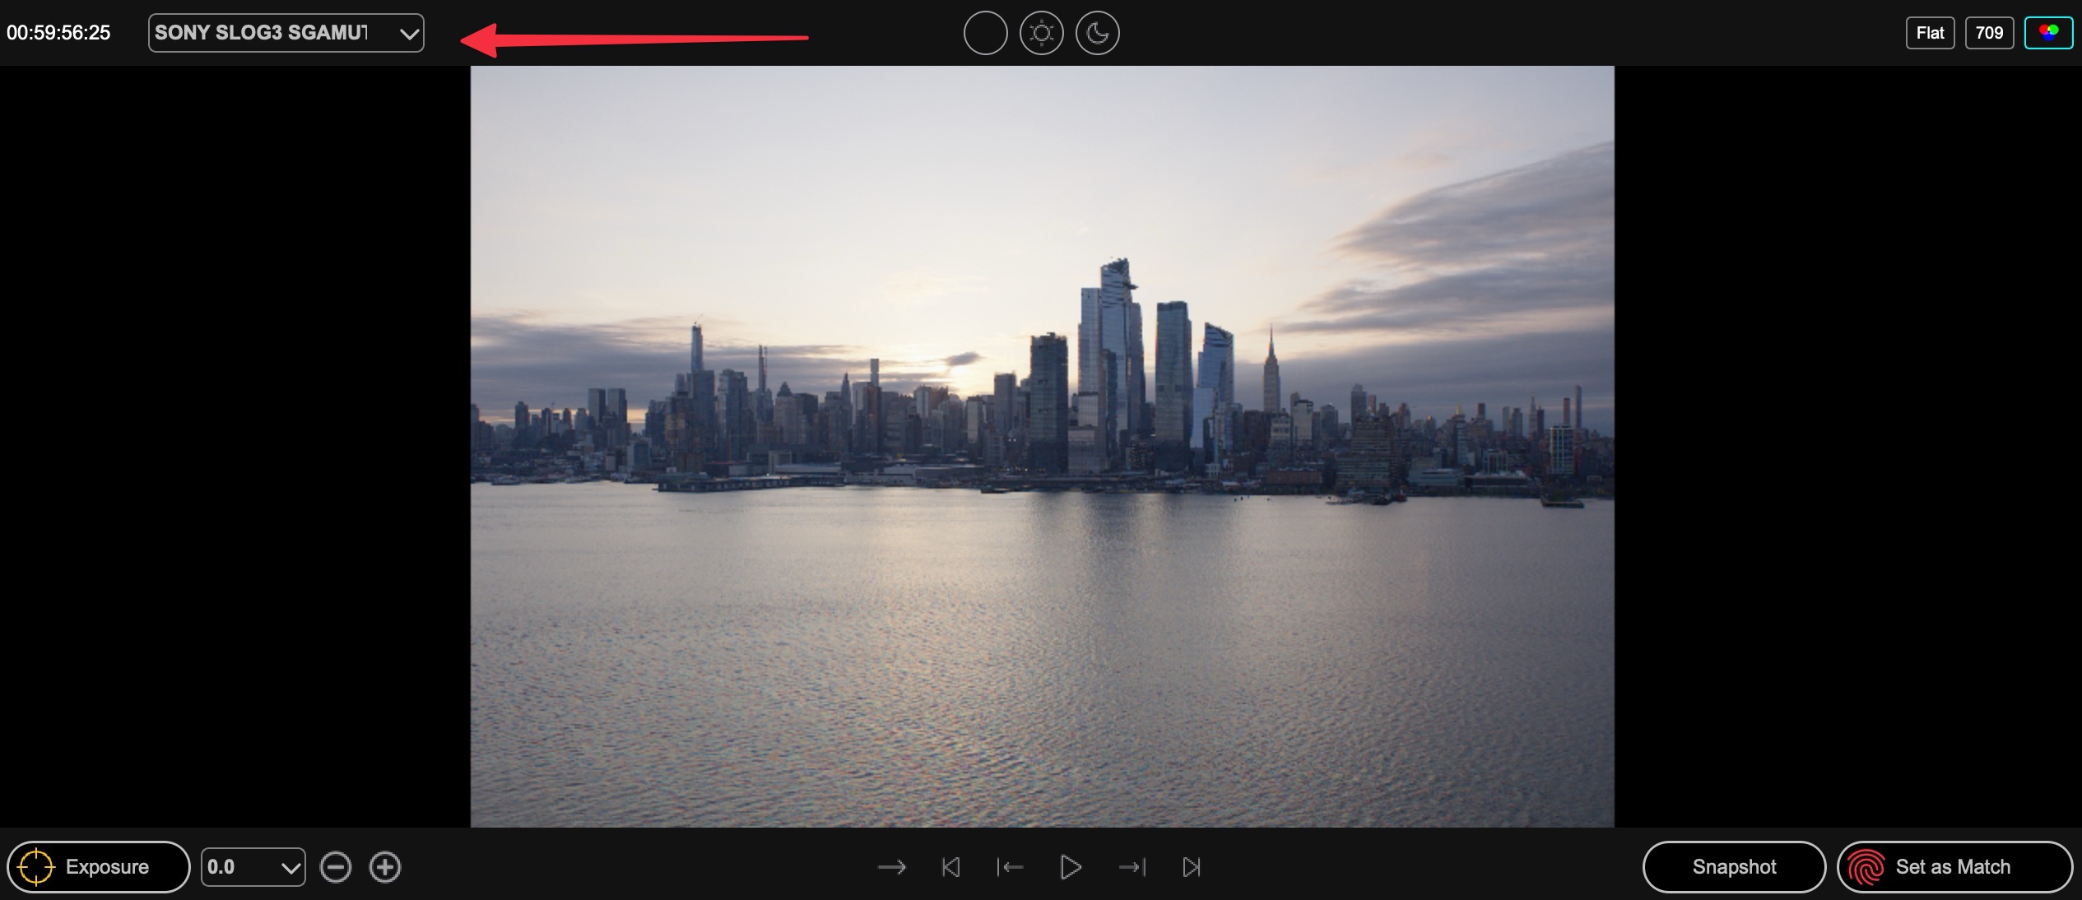Select the empty circle display mode icon
Image resolution: width=2082 pixels, height=900 pixels.
985,33
